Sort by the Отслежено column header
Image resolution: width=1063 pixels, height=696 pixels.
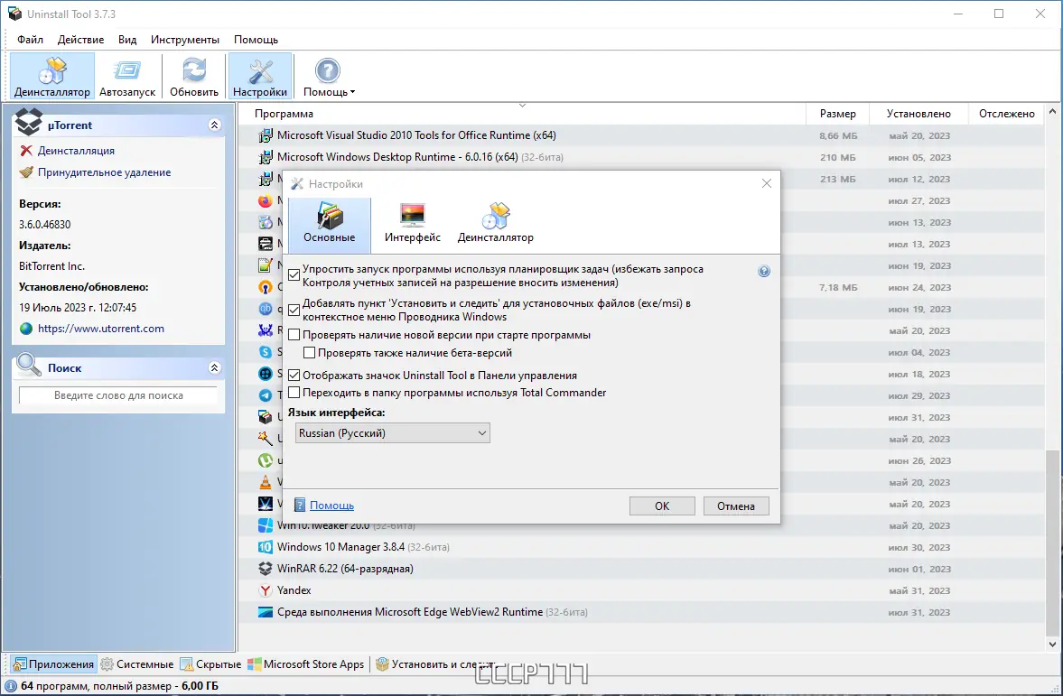[1007, 114]
